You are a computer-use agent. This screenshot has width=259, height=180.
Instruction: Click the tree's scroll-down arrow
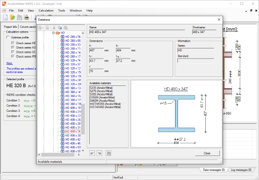coord(83,151)
